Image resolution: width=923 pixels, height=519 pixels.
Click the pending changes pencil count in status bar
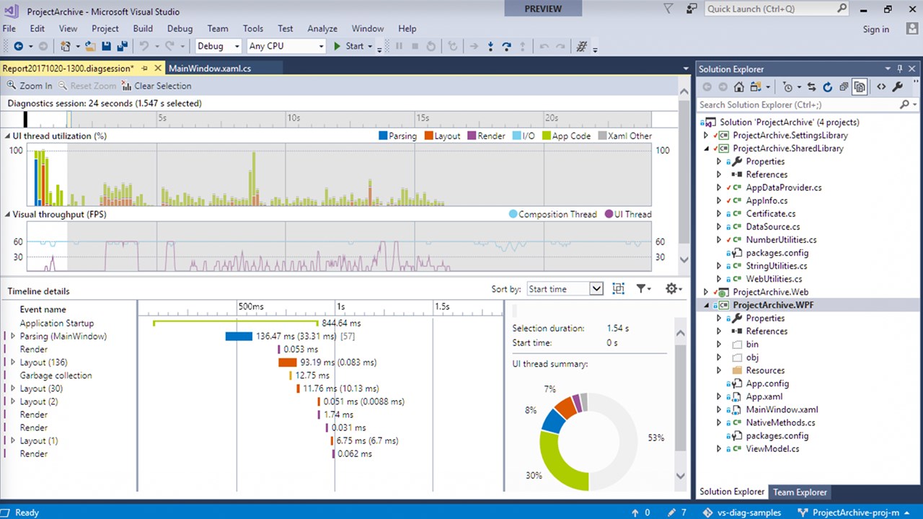click(x=677, y=513)
